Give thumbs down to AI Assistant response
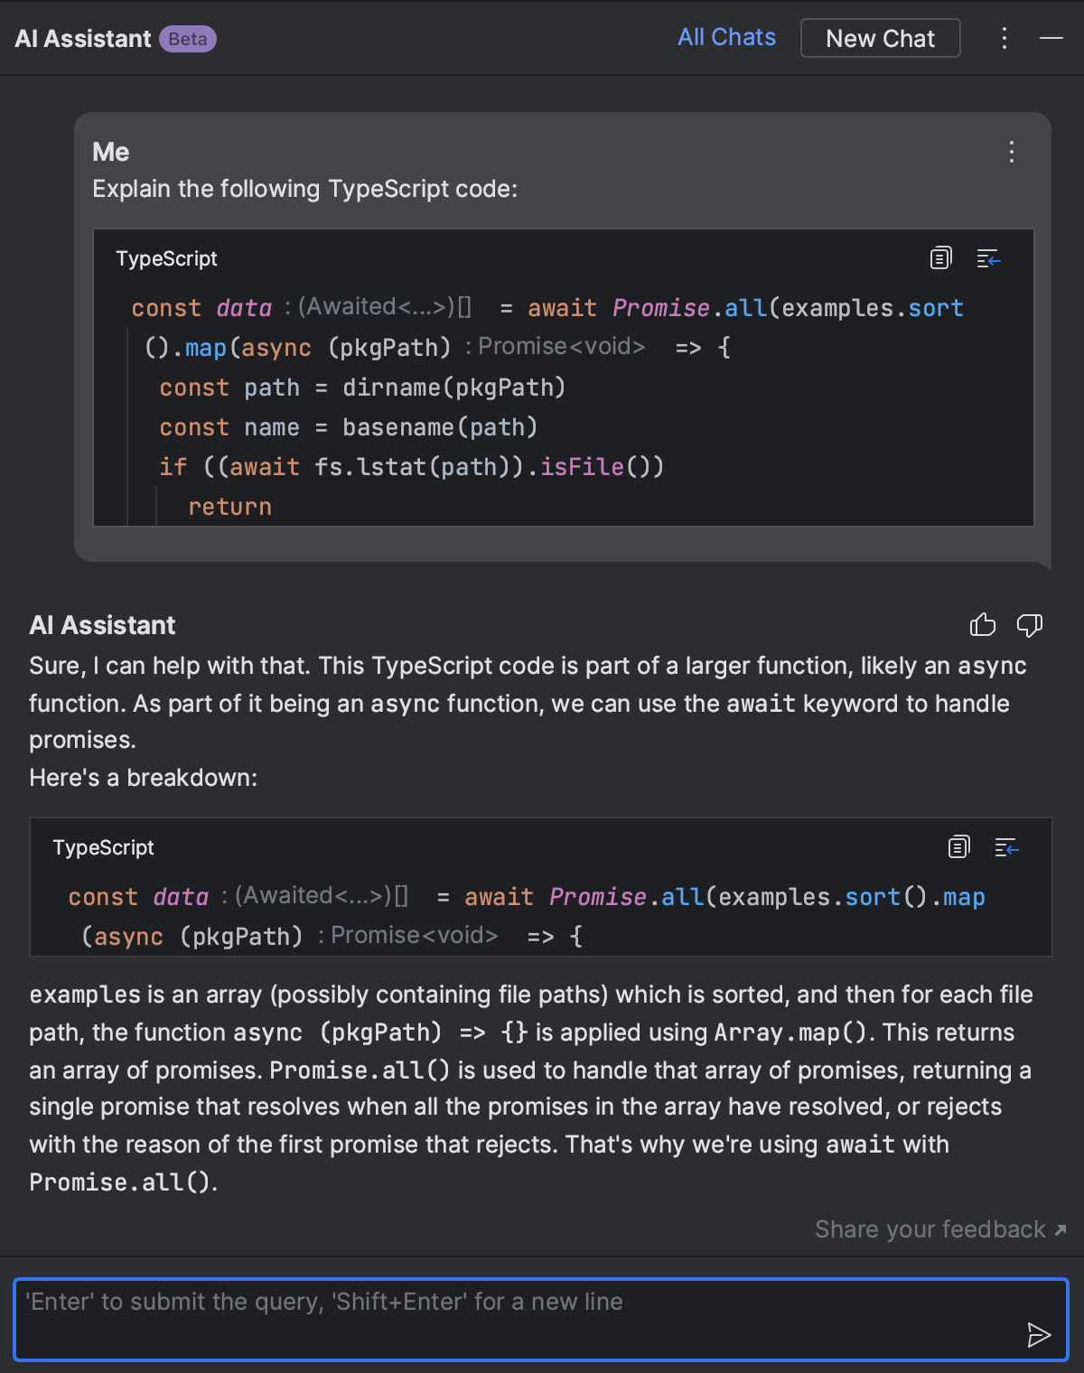The height and width of the screenshot is (1373, 1084). pos(1030,625)
